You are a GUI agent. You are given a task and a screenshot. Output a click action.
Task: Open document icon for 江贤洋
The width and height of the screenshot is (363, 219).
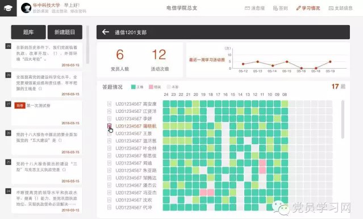tap(109, 111)
